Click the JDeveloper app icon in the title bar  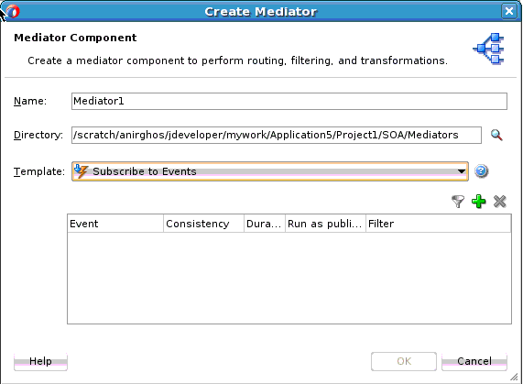(13, 11)
